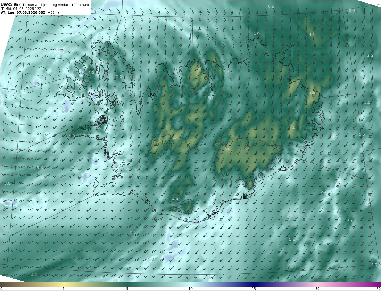Click the colorbar tick labeled 50
This screenshot has height=291, width=381.
[379, 289]
